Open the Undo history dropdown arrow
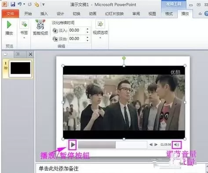Viewport: 208px width, 173px height. [24, 4]
